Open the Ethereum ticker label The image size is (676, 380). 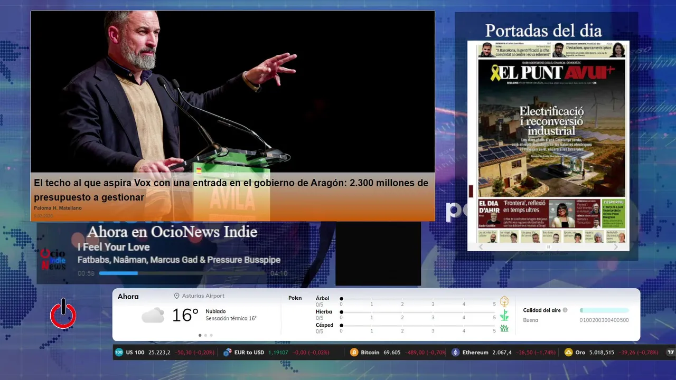pyautogui.click(x=475, y=352)
